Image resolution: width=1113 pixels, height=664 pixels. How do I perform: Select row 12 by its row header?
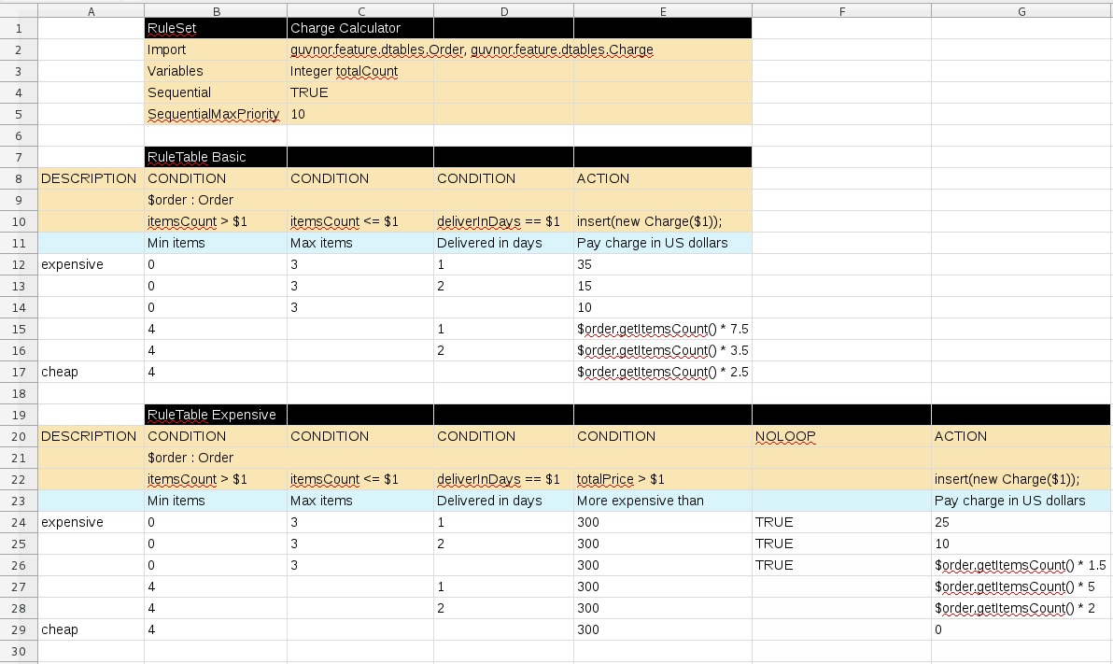18,264
